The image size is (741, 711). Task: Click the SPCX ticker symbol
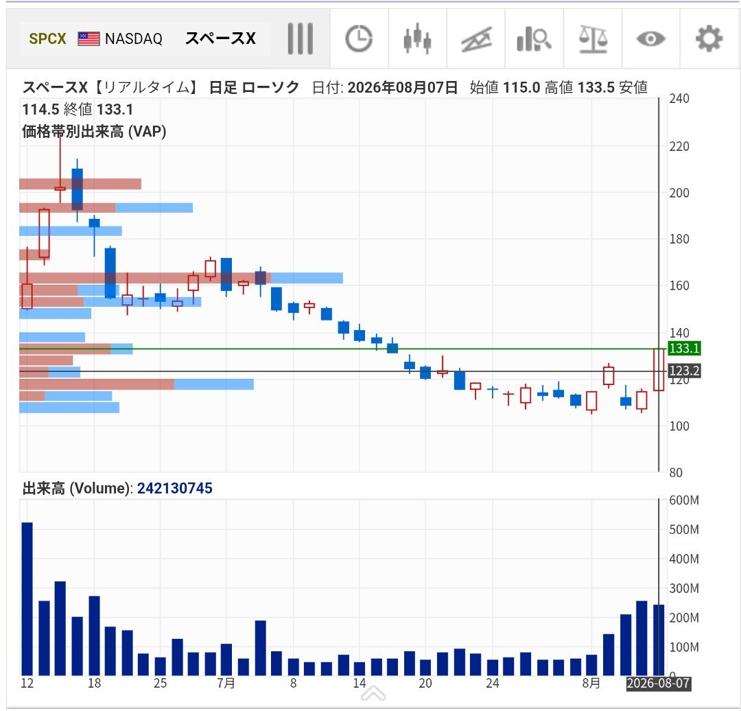click(47, 38)
